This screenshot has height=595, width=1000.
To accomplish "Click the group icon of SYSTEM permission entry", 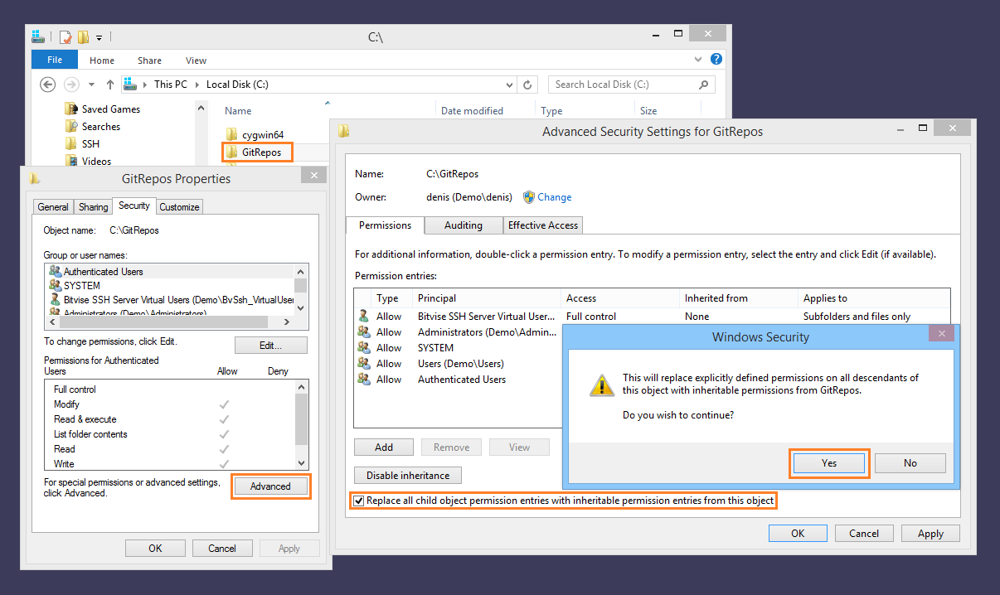I will coord(363,347).
